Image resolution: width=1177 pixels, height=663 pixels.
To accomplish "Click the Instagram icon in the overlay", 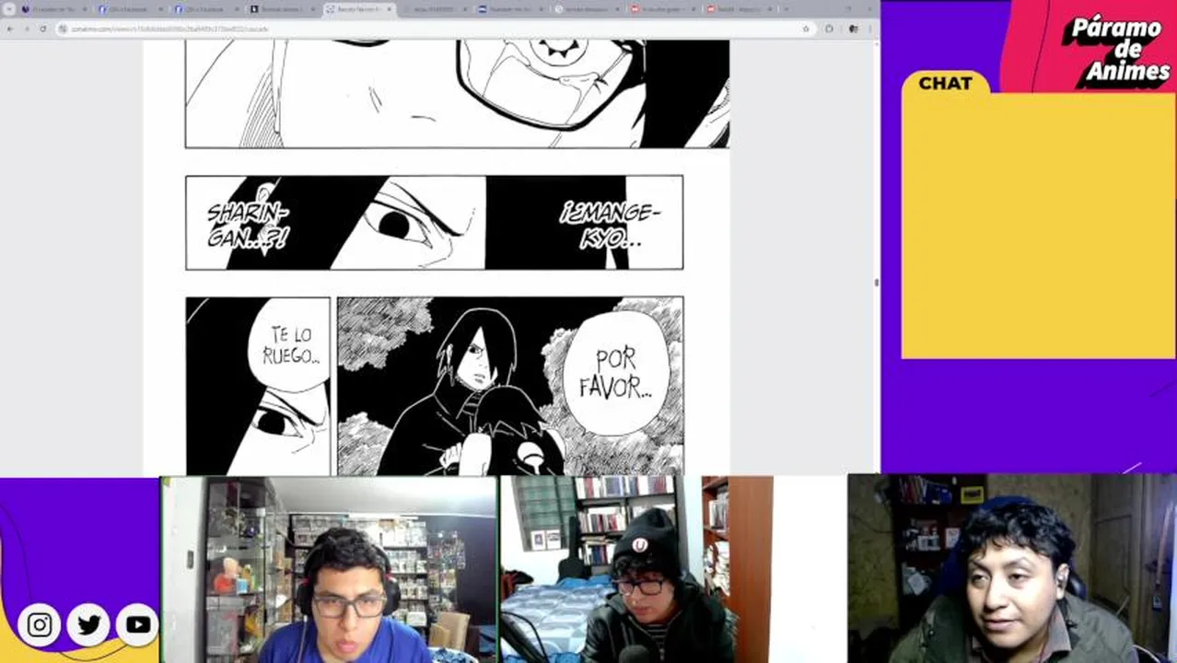I will coord(40,625).
